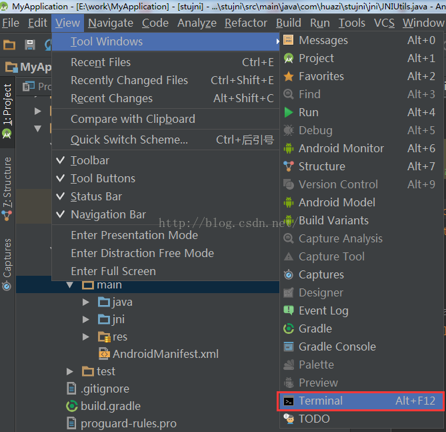Screen dimensions: 446x432
Task: Open Quick Switch Scheme
Action: point(165,140)
